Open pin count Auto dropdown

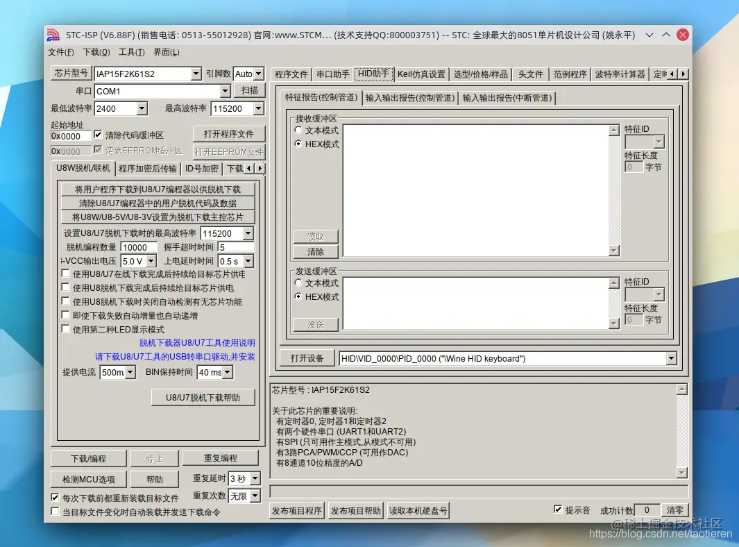coord(258,74)
